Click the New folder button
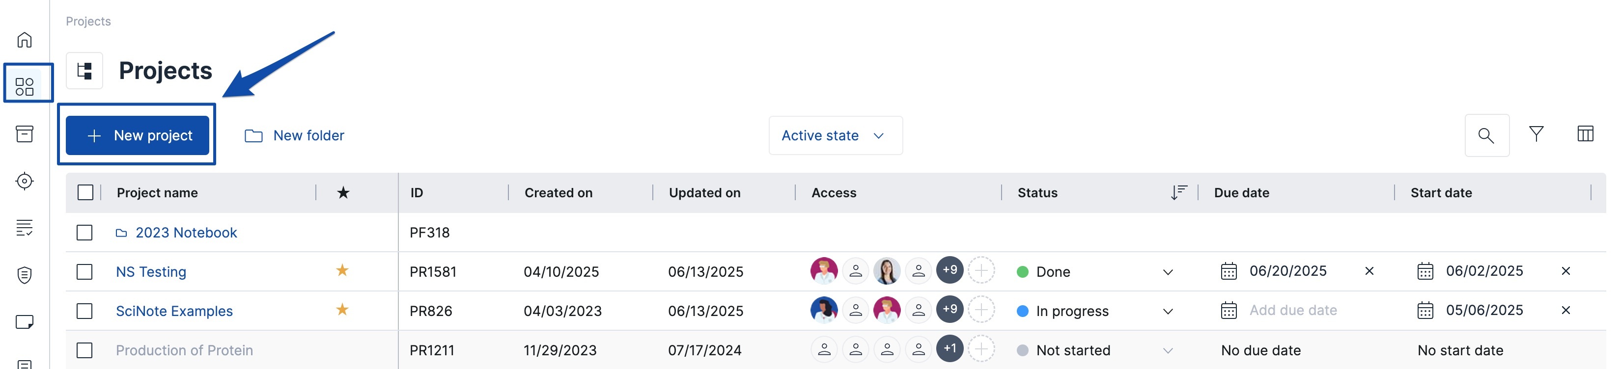1620x369 pixels. point(294,134)
